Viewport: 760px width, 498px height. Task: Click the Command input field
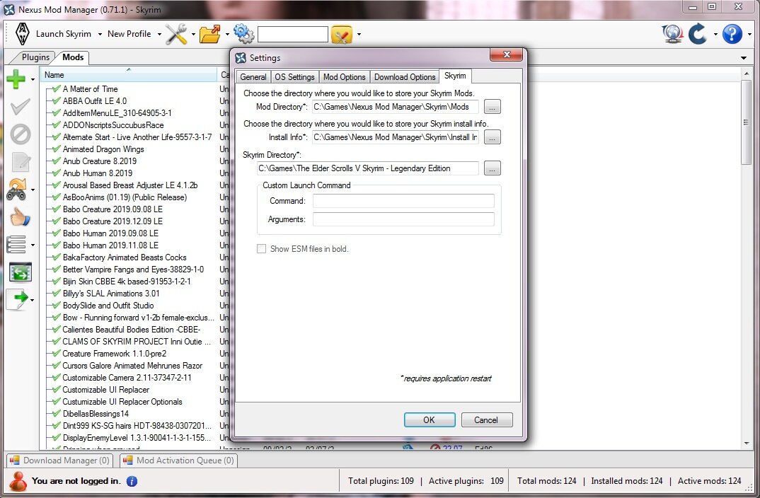pos(403,201)
